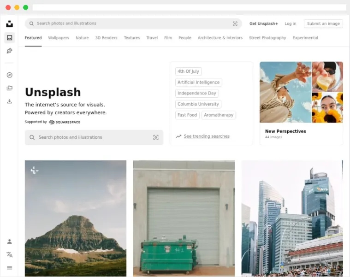This screenshot has height=277, width=350.
Task: Open the Explore compass icon in the sidebar
Action: 9,75
